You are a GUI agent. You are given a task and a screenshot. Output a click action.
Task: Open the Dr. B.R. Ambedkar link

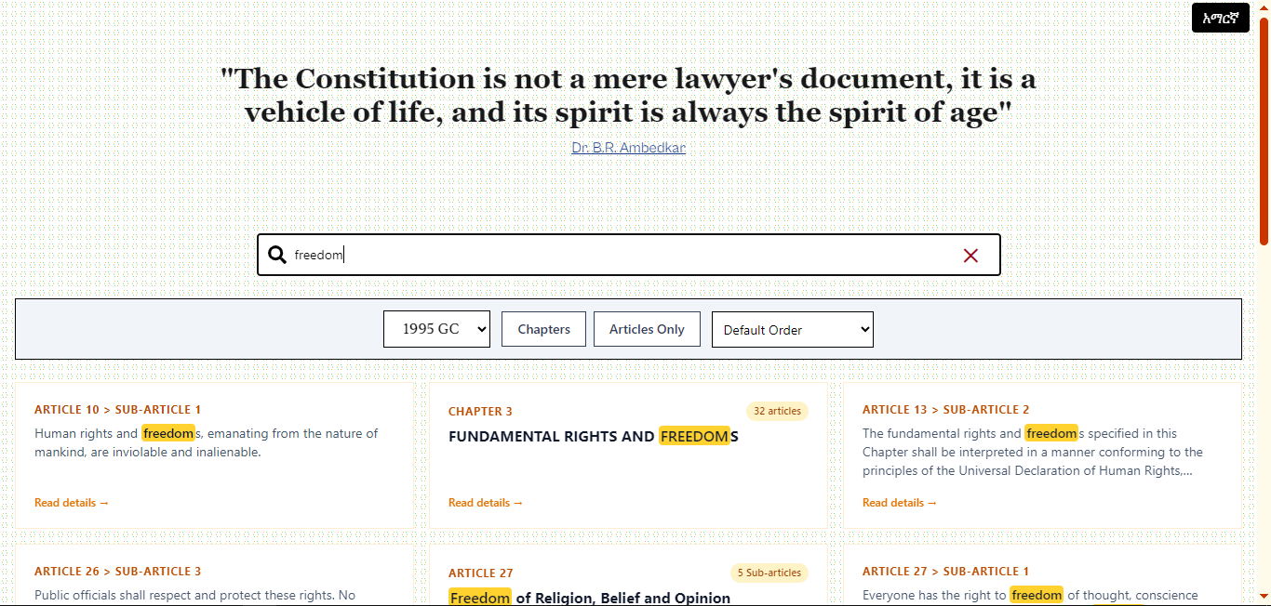point(628,148)
